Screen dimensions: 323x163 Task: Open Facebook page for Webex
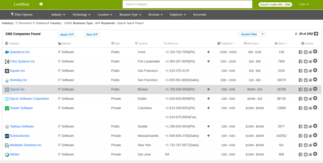301,155
